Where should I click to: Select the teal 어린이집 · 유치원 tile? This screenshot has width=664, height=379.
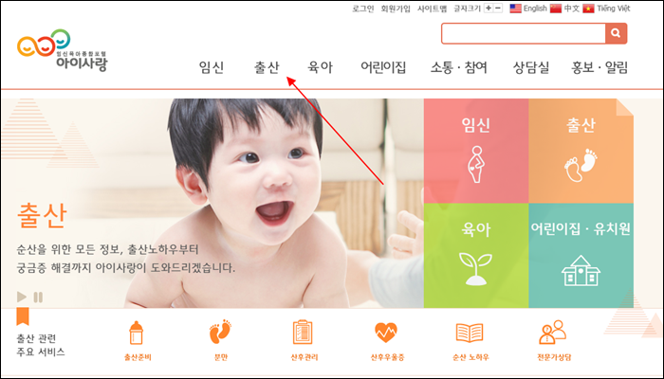(x=581, y=256)
